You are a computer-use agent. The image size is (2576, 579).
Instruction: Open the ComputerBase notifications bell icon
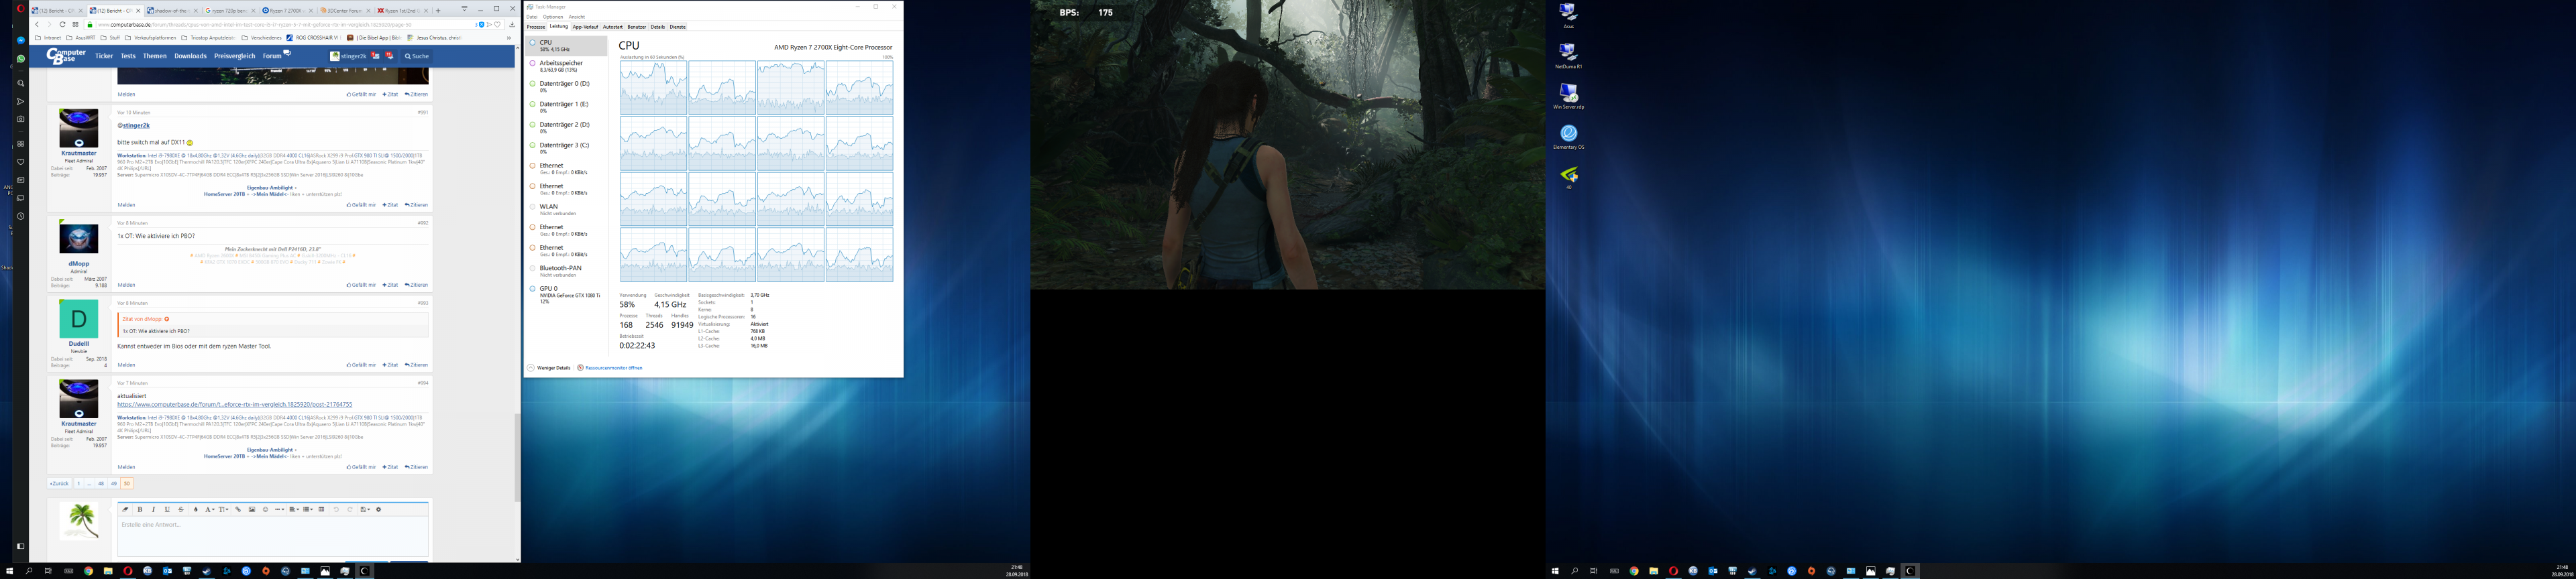click(389, 56)
